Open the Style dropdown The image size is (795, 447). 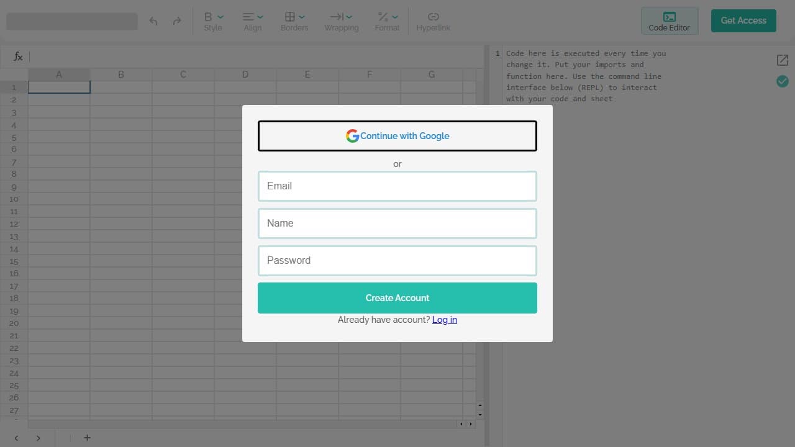point(213,21)
